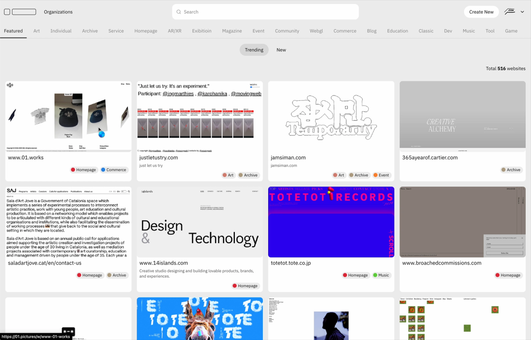Select the Classic tab

(426, 31)
